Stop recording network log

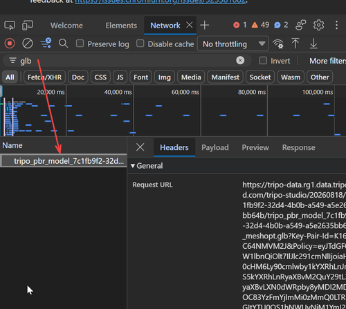(x=10, y=44)
